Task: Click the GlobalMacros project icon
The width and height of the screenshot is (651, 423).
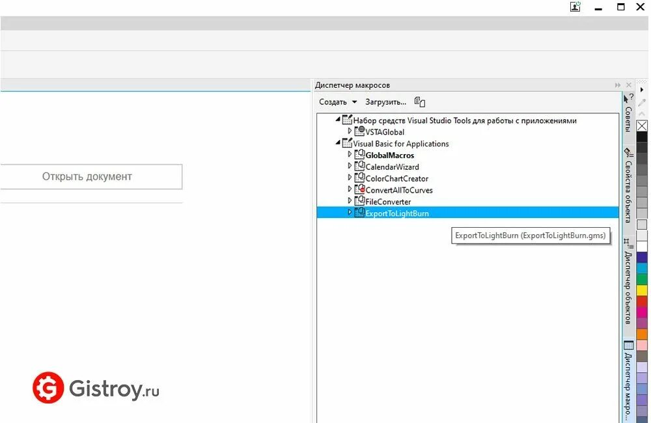Action: tap(359, 154)
